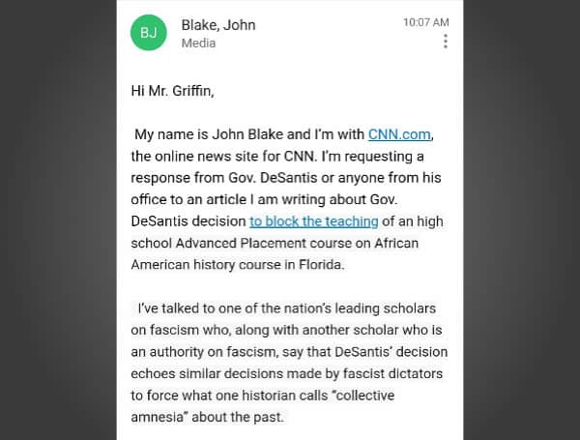Click the 10:07 AM timestamp
Viewport: 580px width, 440px height.
coord(426,22)
